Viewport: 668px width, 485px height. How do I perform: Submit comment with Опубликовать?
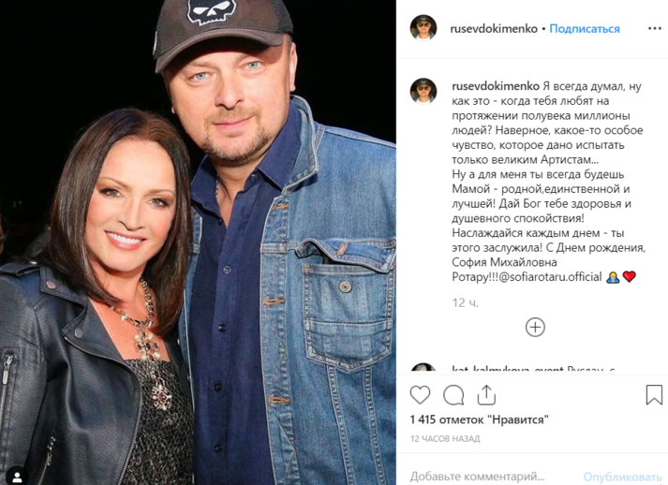pyautogui.click(x=622, y=477)
